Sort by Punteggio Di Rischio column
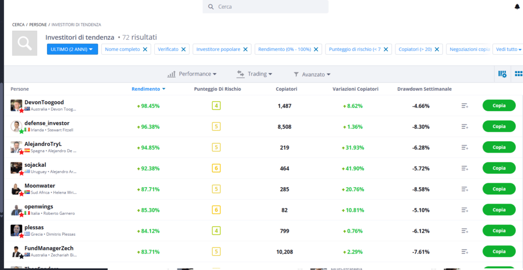Viewport: 523px width, 270px height. point(218,89)
